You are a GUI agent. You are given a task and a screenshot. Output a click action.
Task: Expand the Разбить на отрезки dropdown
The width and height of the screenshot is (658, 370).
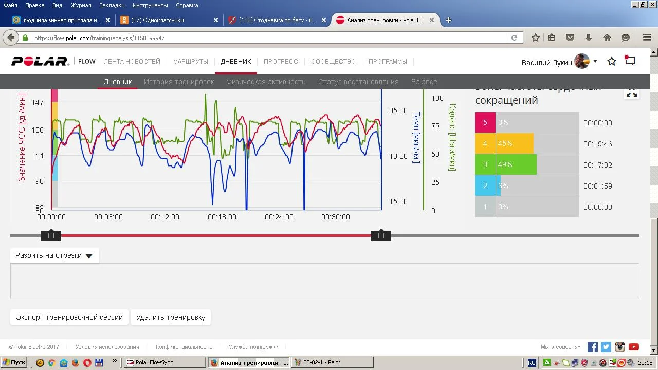point(54,255)
